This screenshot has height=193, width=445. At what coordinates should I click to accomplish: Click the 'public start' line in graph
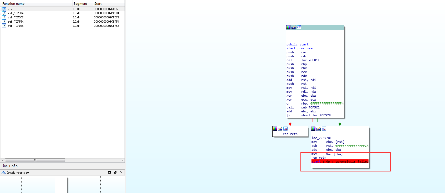(298, 44)
